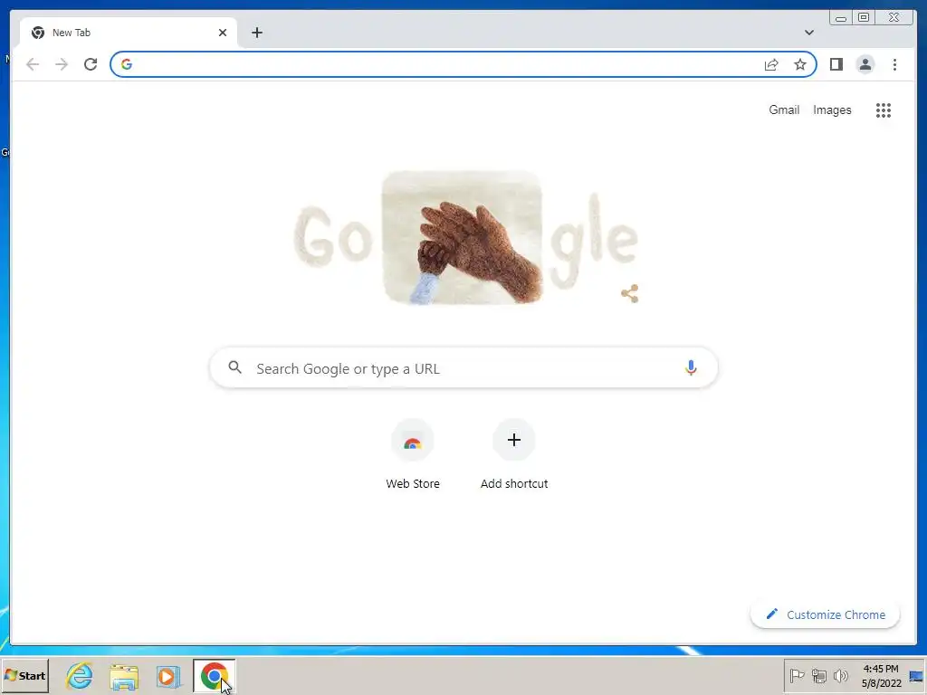
Task: Open the Gmail link
Action: pyautogui.click(x=784, y=109)
